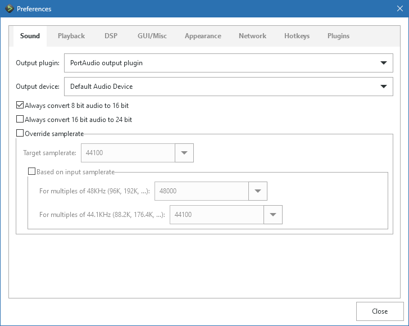Enable Always convert 16 bit audio to 24 bit
The height and width of the screenshot is (326, 409).
pos(20,119)
